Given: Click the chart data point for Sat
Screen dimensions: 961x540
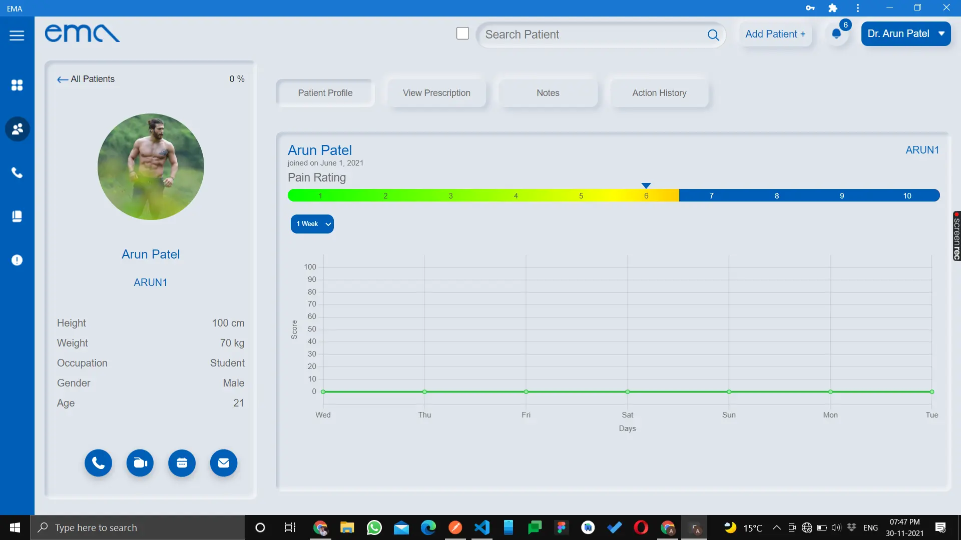Looking at the screenshot, I should [x=628, y=392].
